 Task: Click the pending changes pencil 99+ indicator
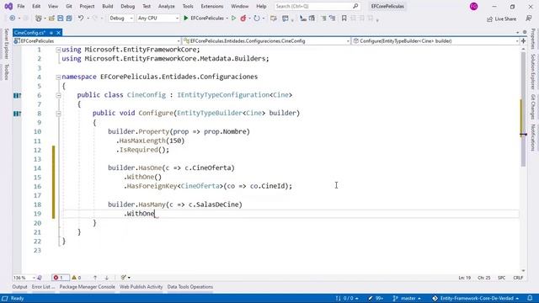point(376,298)
